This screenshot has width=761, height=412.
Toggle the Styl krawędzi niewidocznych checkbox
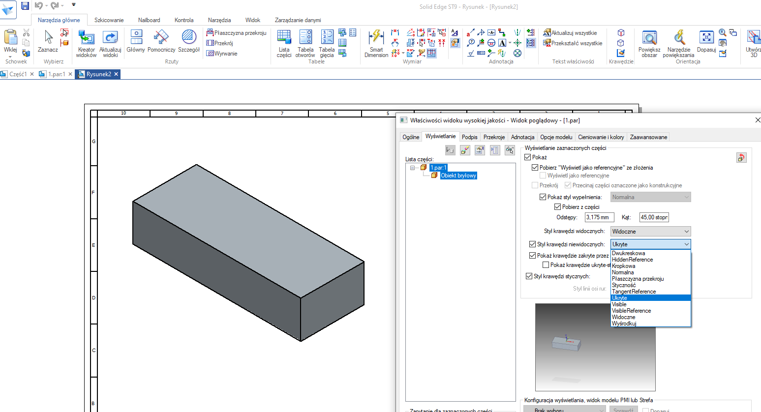532,244
